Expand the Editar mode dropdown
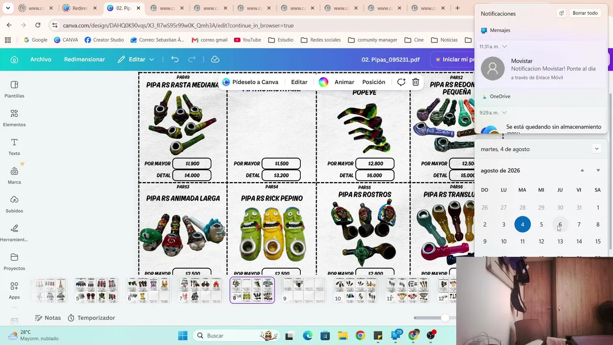The width and height of the screenshot is (613, 345). pyautogui.click(x=136, y=59)
